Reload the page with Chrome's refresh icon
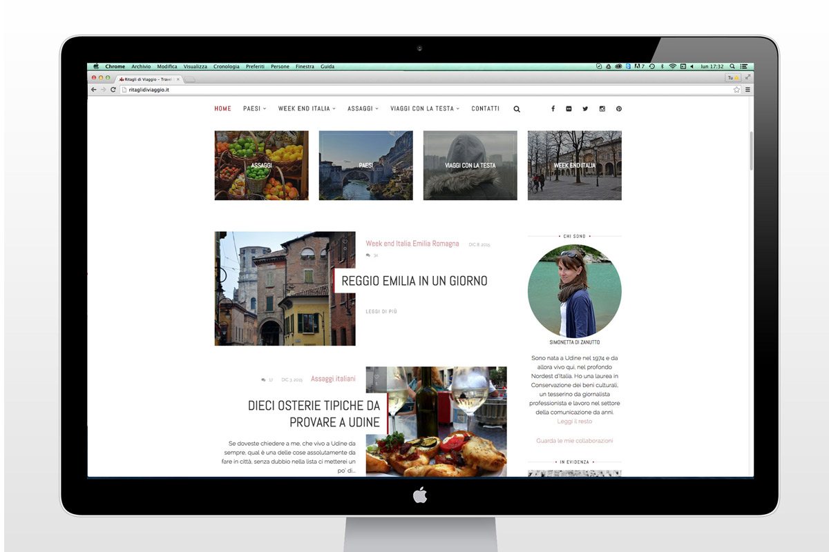 (113, 90)
